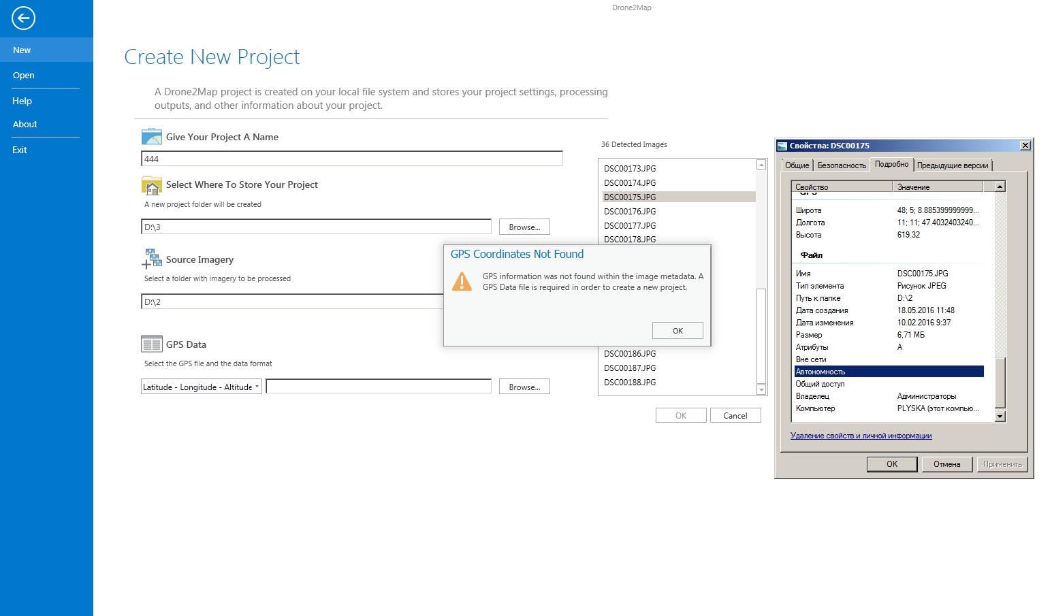The height and width of the screenshot is (616, 1052).
Task: Click the Путь к папке property row
Action: [x=889, y=298]
